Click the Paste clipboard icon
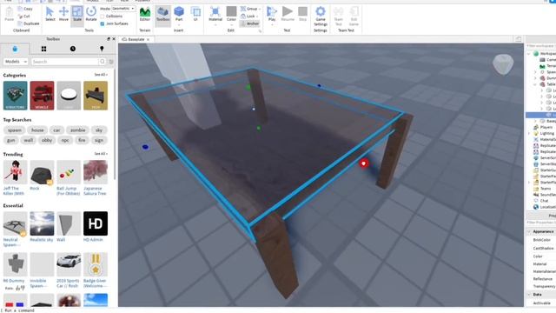The image size is (556, 313). pos(10,14)
